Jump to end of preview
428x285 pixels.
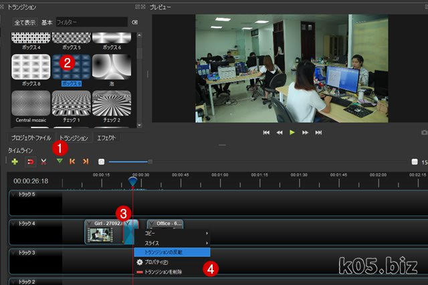[x=318, y=133]
